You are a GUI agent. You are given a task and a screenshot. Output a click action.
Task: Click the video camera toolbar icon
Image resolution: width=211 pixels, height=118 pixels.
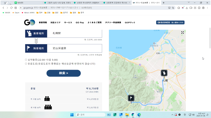point(191,8)
